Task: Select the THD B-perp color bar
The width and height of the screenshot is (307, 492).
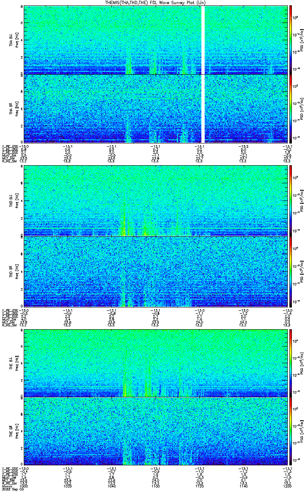Action: pyautogui.click(x=291, y=200)
